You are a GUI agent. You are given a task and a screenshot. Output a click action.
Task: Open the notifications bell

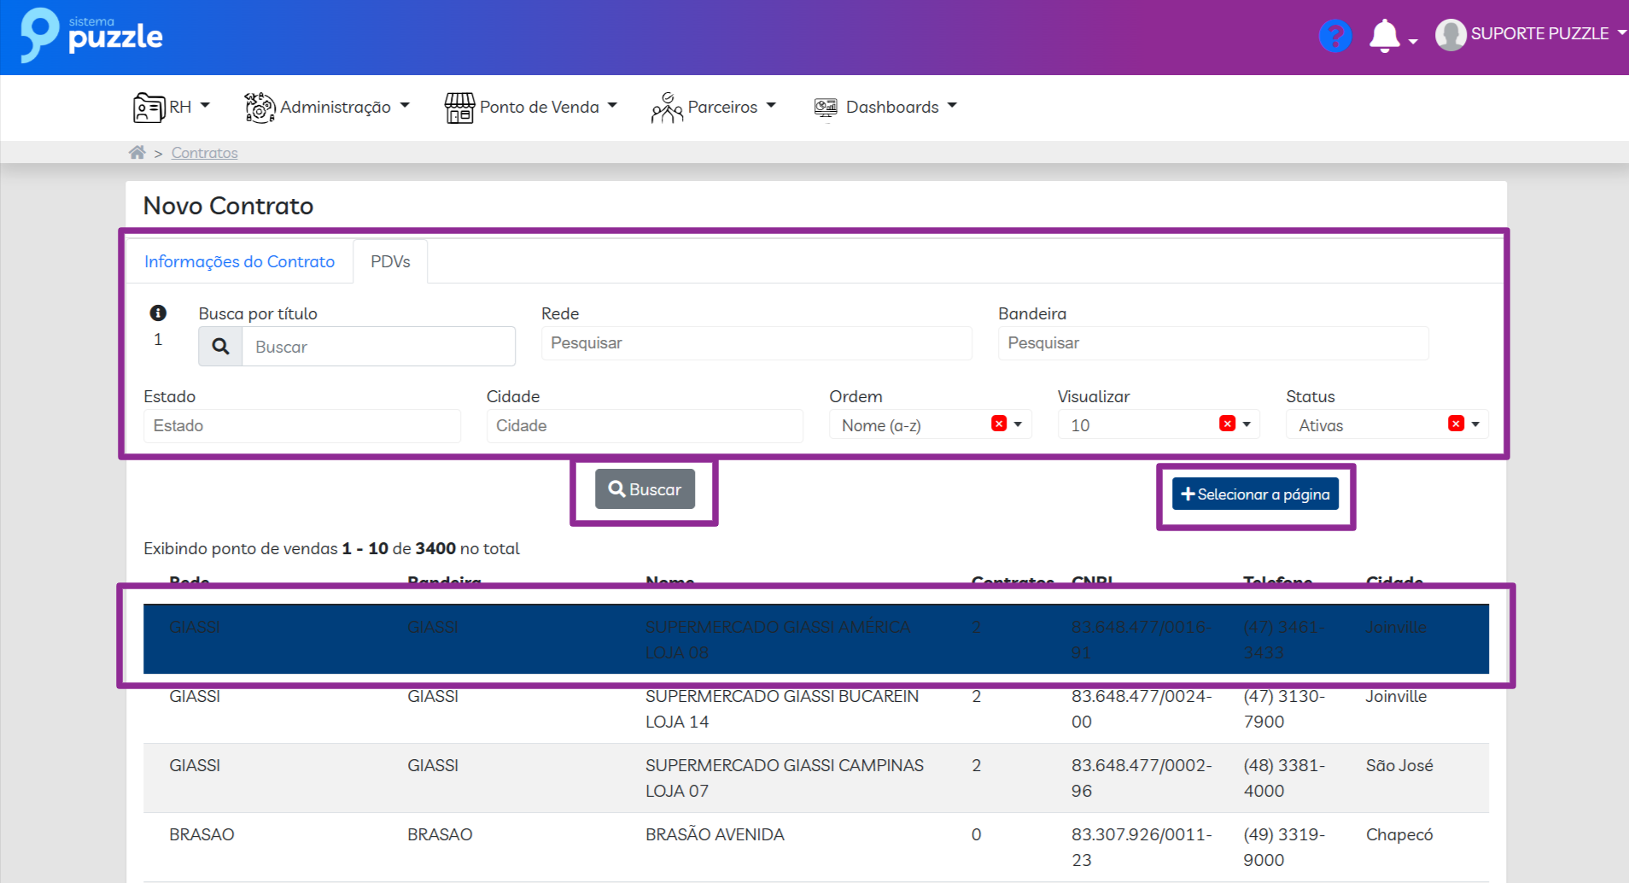coord(1384,36)
